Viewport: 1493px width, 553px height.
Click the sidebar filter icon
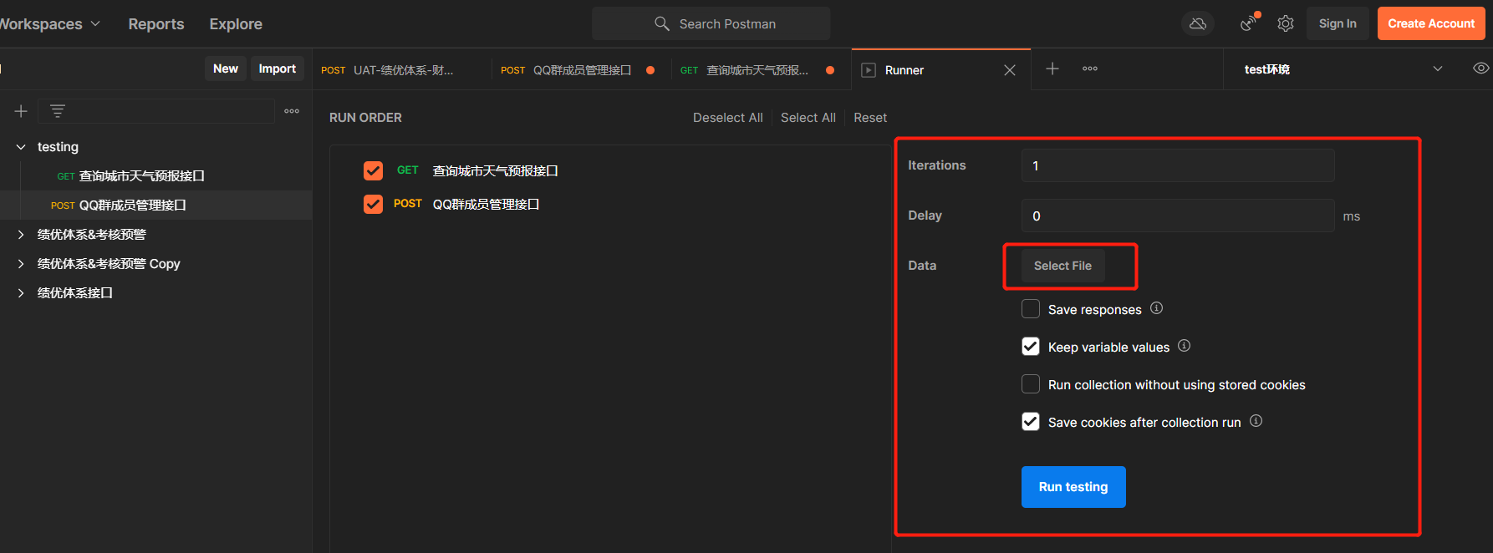pos(57,111)
